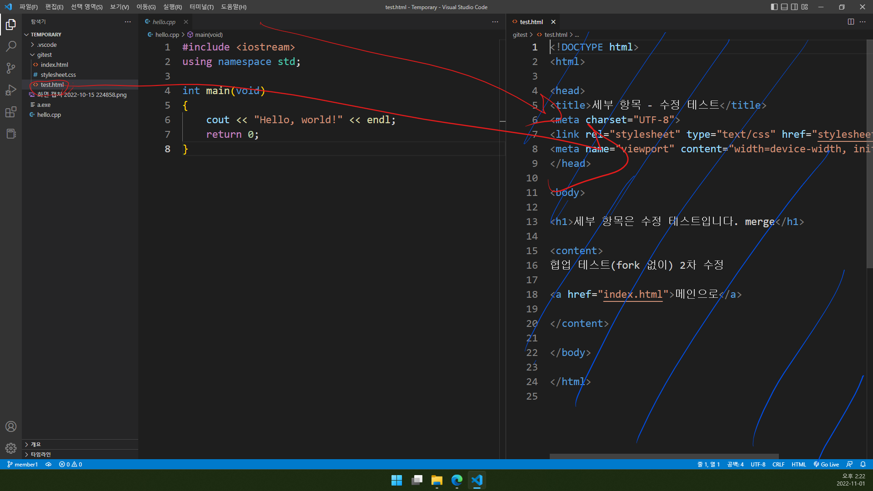This screenshot has width=873, height=491.
Task: Open more actions for test.html editor group
Action: point(863,22)
